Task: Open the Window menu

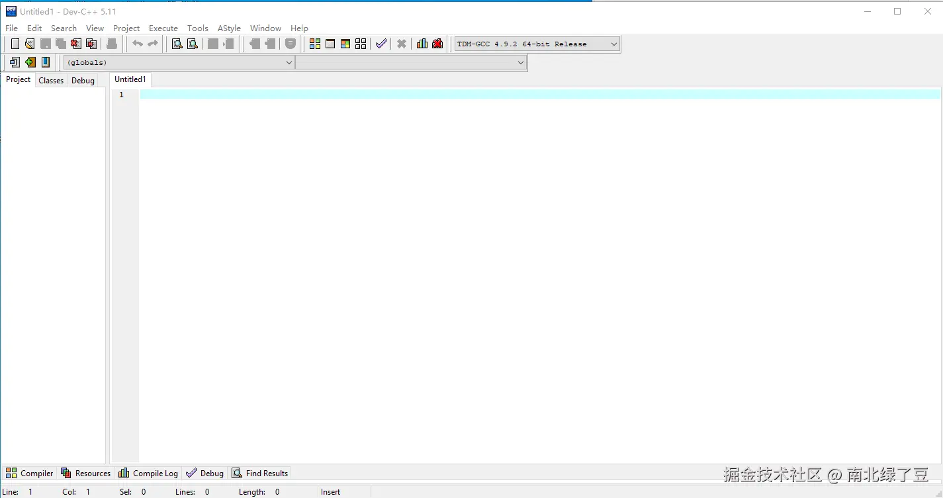Action: point(265,28)
